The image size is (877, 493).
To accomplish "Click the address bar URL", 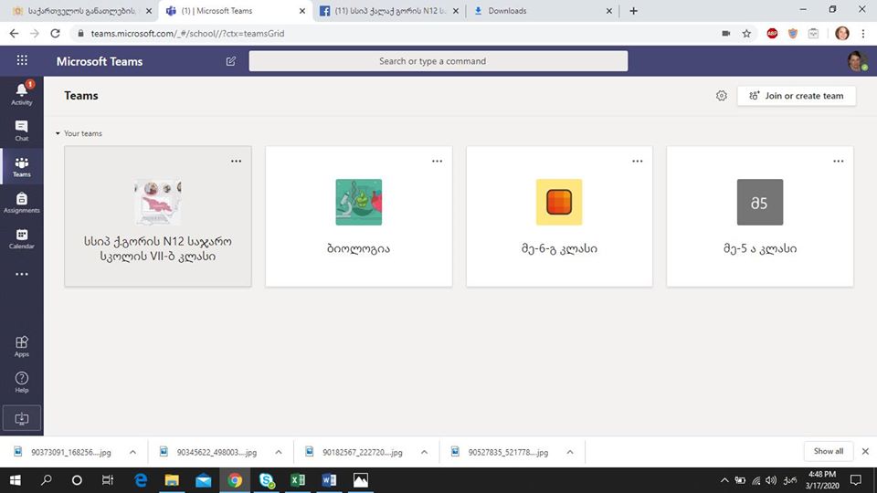I will point(187,34).
